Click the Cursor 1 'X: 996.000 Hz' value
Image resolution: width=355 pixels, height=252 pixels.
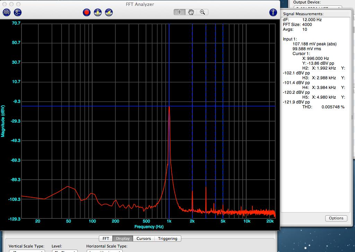pos(315,58)
